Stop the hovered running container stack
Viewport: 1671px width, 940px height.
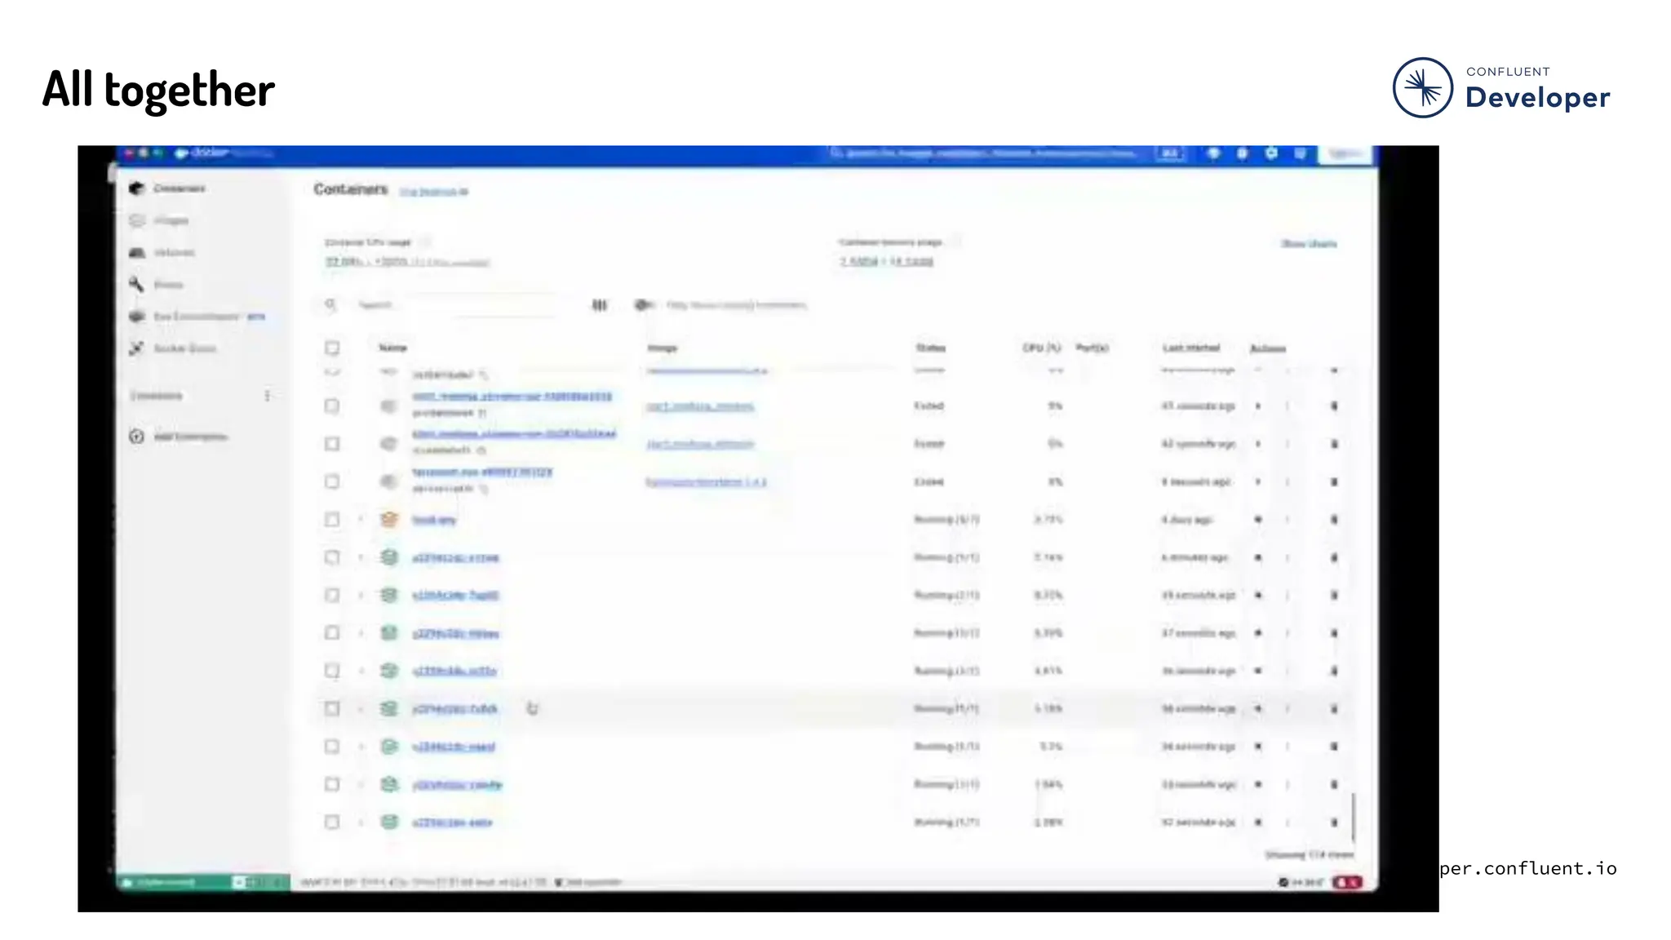1258,709
